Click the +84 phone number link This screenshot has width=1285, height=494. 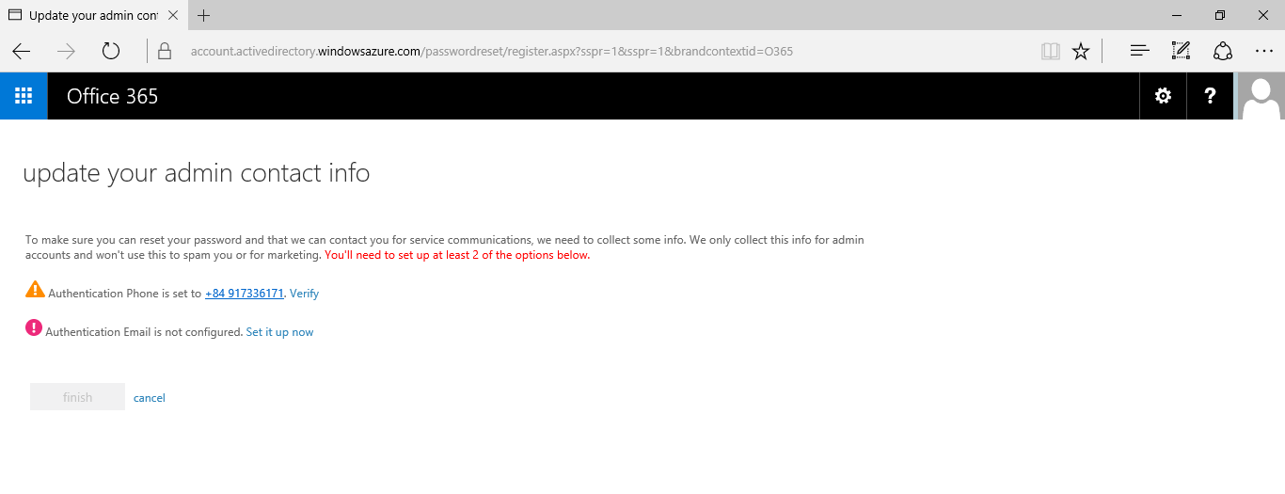(x=245, y=294)
